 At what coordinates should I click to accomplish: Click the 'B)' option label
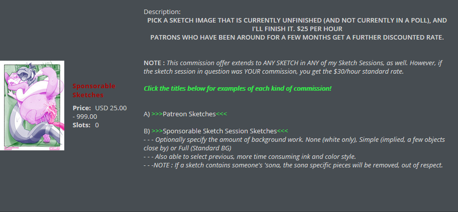(147, 131)
